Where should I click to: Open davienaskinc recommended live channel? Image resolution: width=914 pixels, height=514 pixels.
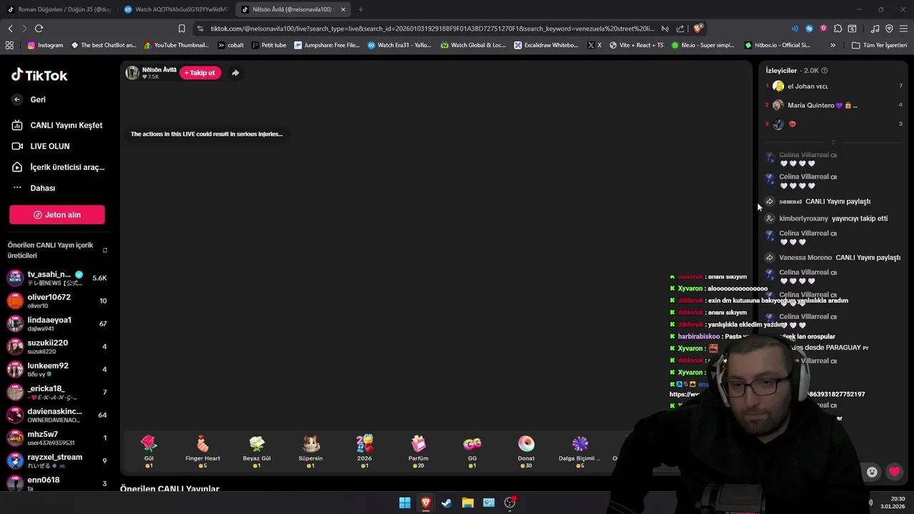[57, 415]
